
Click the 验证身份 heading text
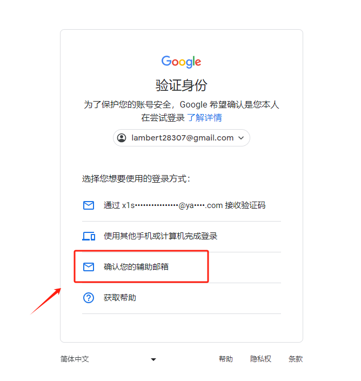click(x=181, y=85)
